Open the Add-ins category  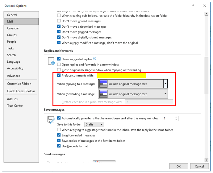(21, 99)
